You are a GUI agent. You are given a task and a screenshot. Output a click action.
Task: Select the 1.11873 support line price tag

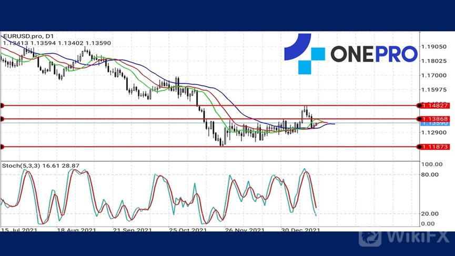point(434,147)
